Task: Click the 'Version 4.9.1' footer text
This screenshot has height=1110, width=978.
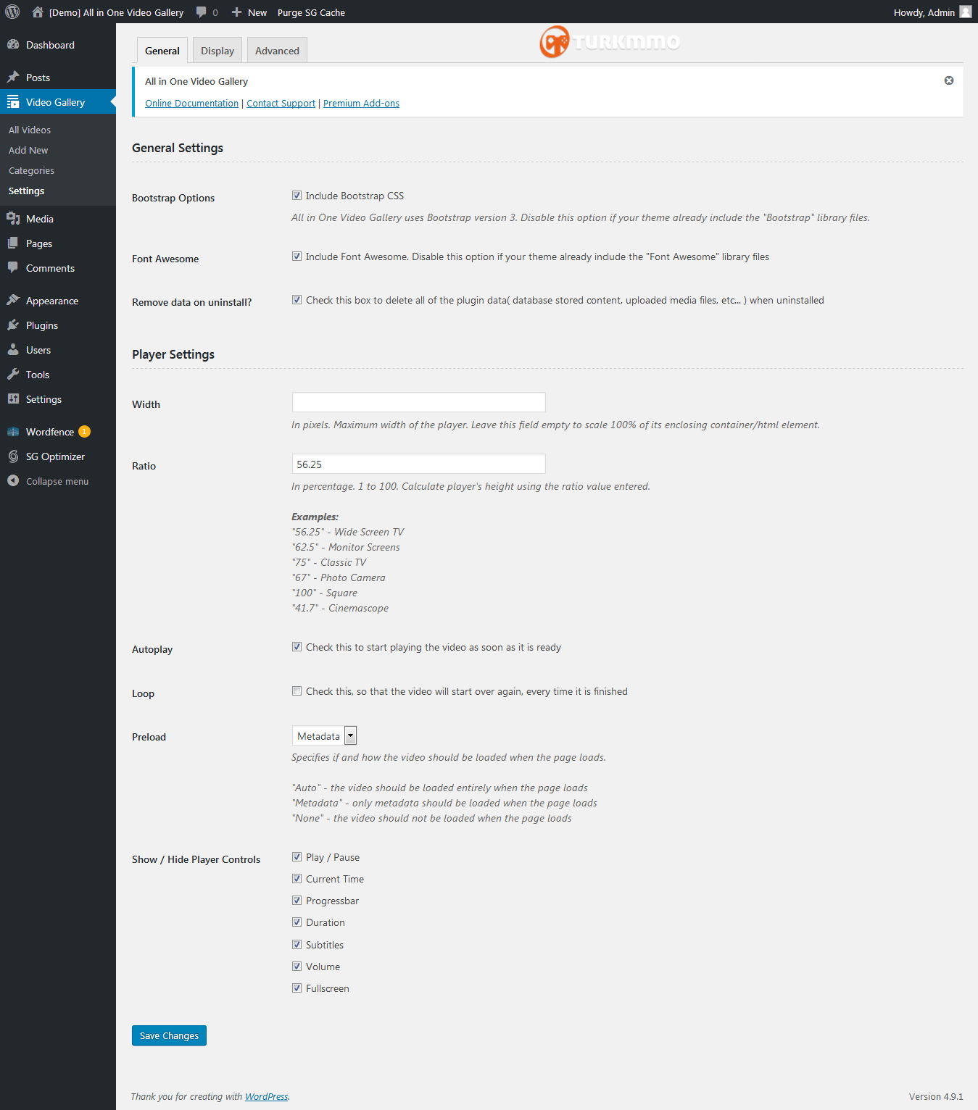Action: [936, 1096]
